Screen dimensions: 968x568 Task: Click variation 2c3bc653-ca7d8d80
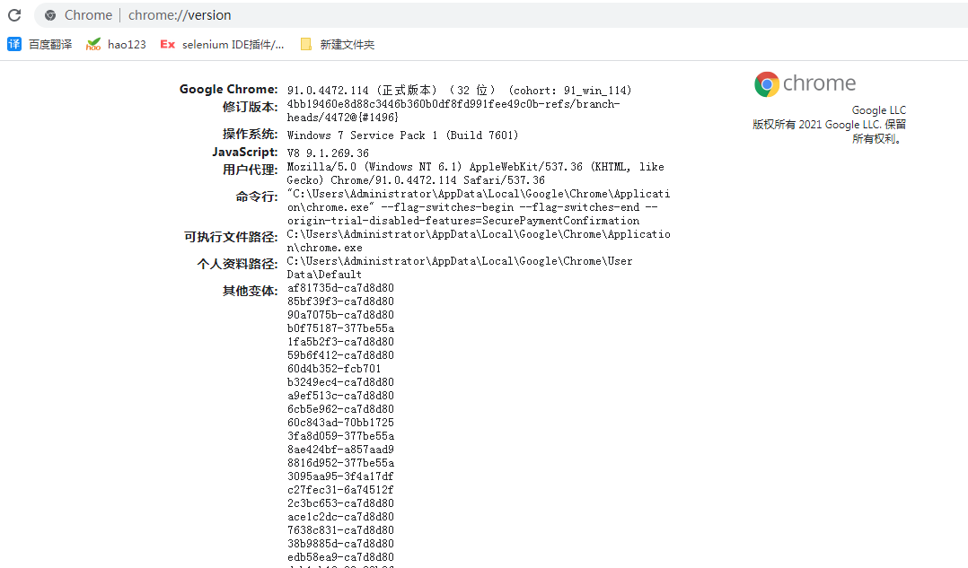tap(340, 503)
